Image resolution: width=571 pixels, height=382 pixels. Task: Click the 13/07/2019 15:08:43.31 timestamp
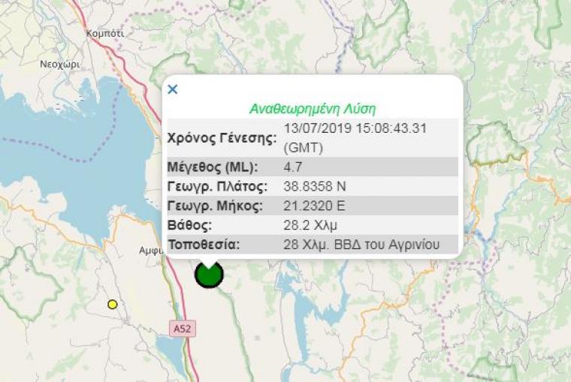click(x=355, y=128)
